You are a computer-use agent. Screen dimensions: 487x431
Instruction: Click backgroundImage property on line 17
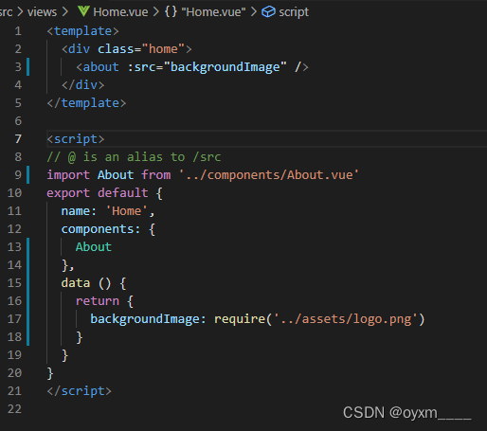pyautogui.click(x=145, y=319)
